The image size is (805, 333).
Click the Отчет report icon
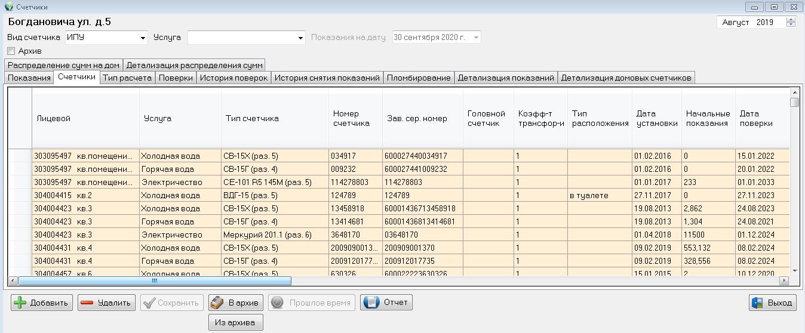tap(371, 303)
